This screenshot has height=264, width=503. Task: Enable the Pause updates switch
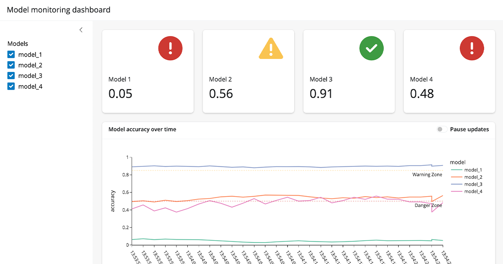(x=441, y=129)
